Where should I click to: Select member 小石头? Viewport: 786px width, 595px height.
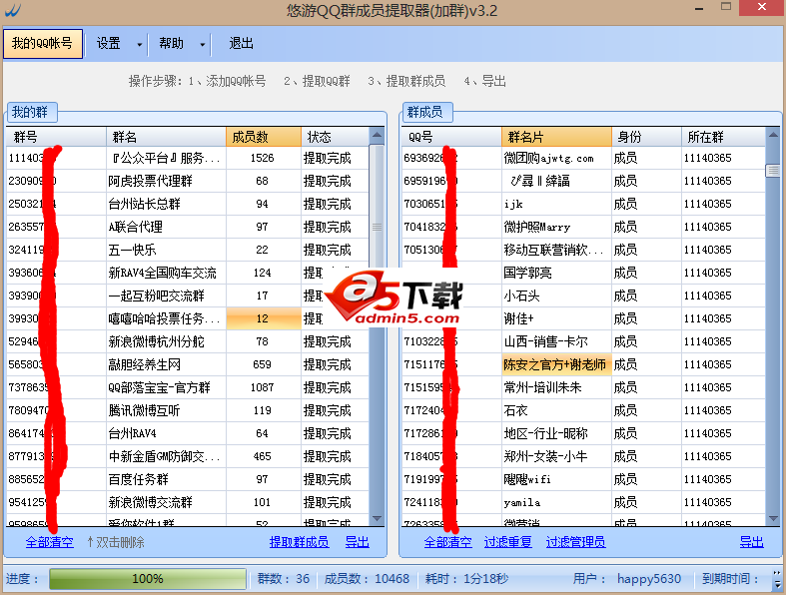coord(583,296)
